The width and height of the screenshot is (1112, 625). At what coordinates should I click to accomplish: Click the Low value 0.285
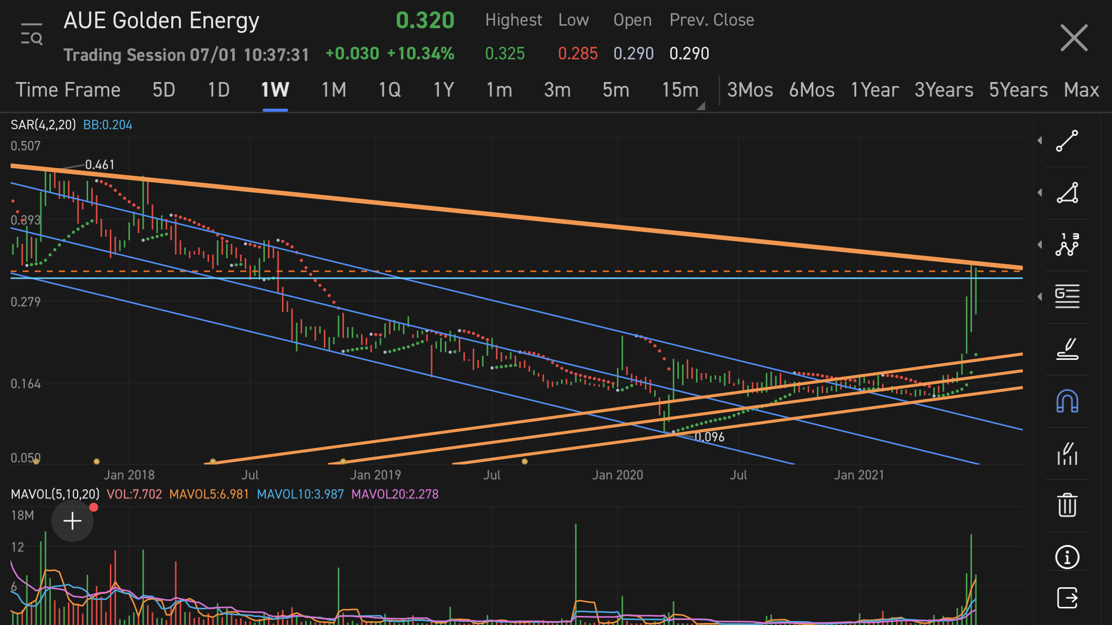click(578, 53)
